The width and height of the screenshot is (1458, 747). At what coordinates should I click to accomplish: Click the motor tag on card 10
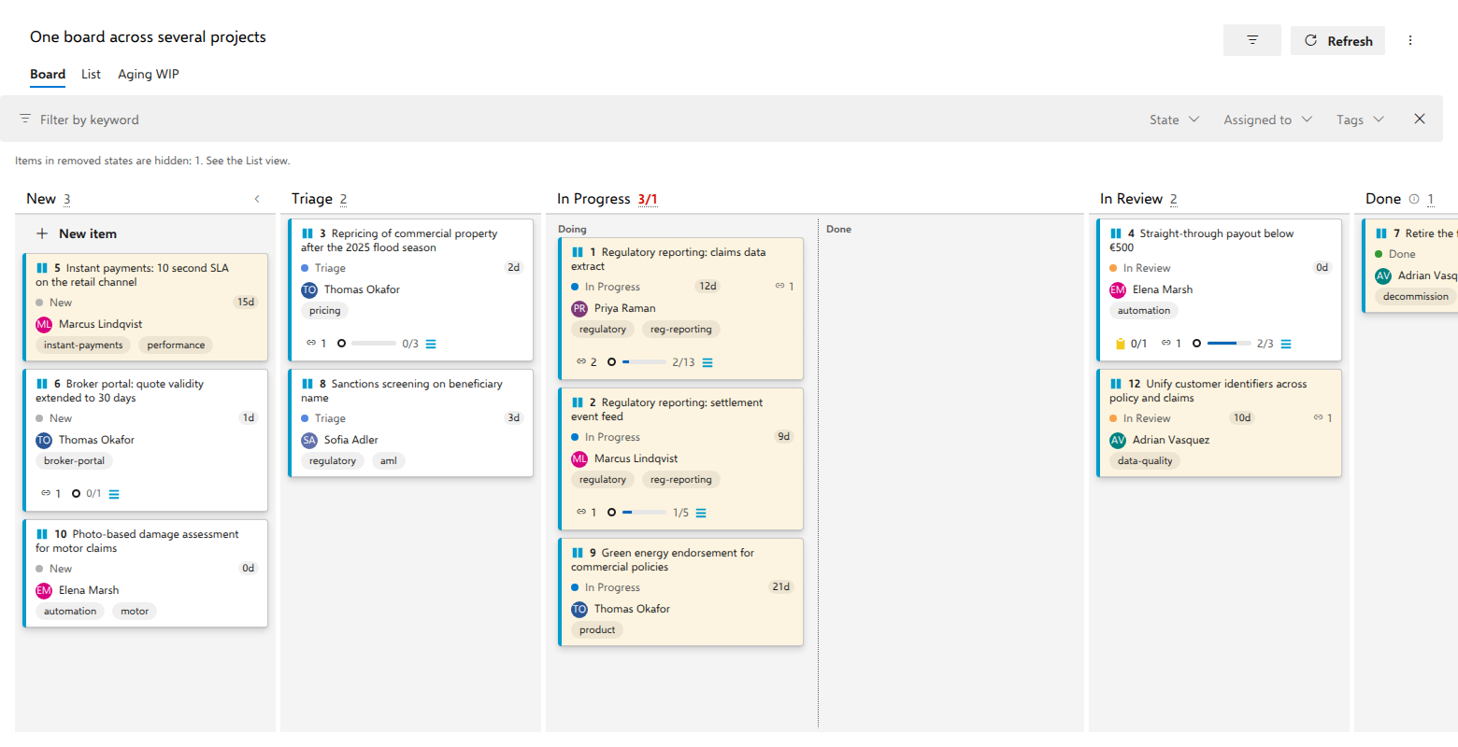tap(135, 612)
